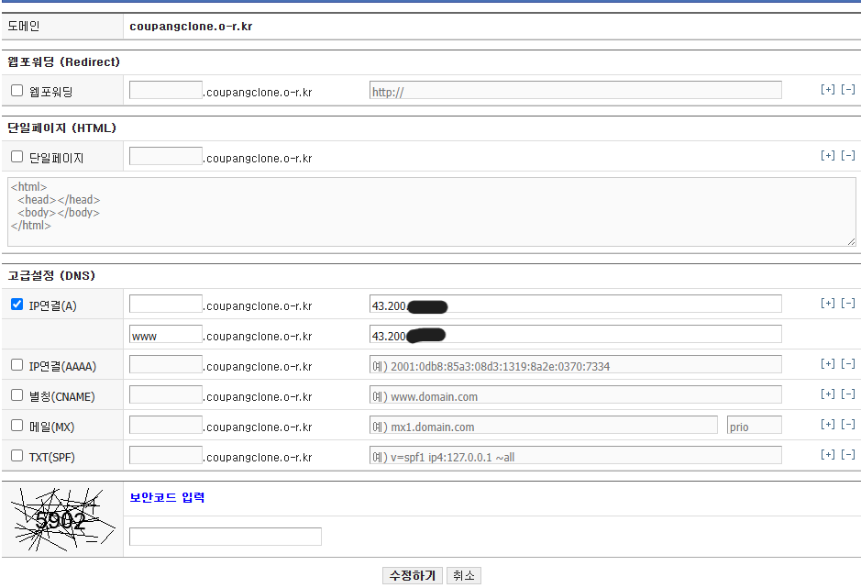Screen dimensions: 861x588
Task: Focus the TXT(SPF) subdomain field
Action: 166,455
